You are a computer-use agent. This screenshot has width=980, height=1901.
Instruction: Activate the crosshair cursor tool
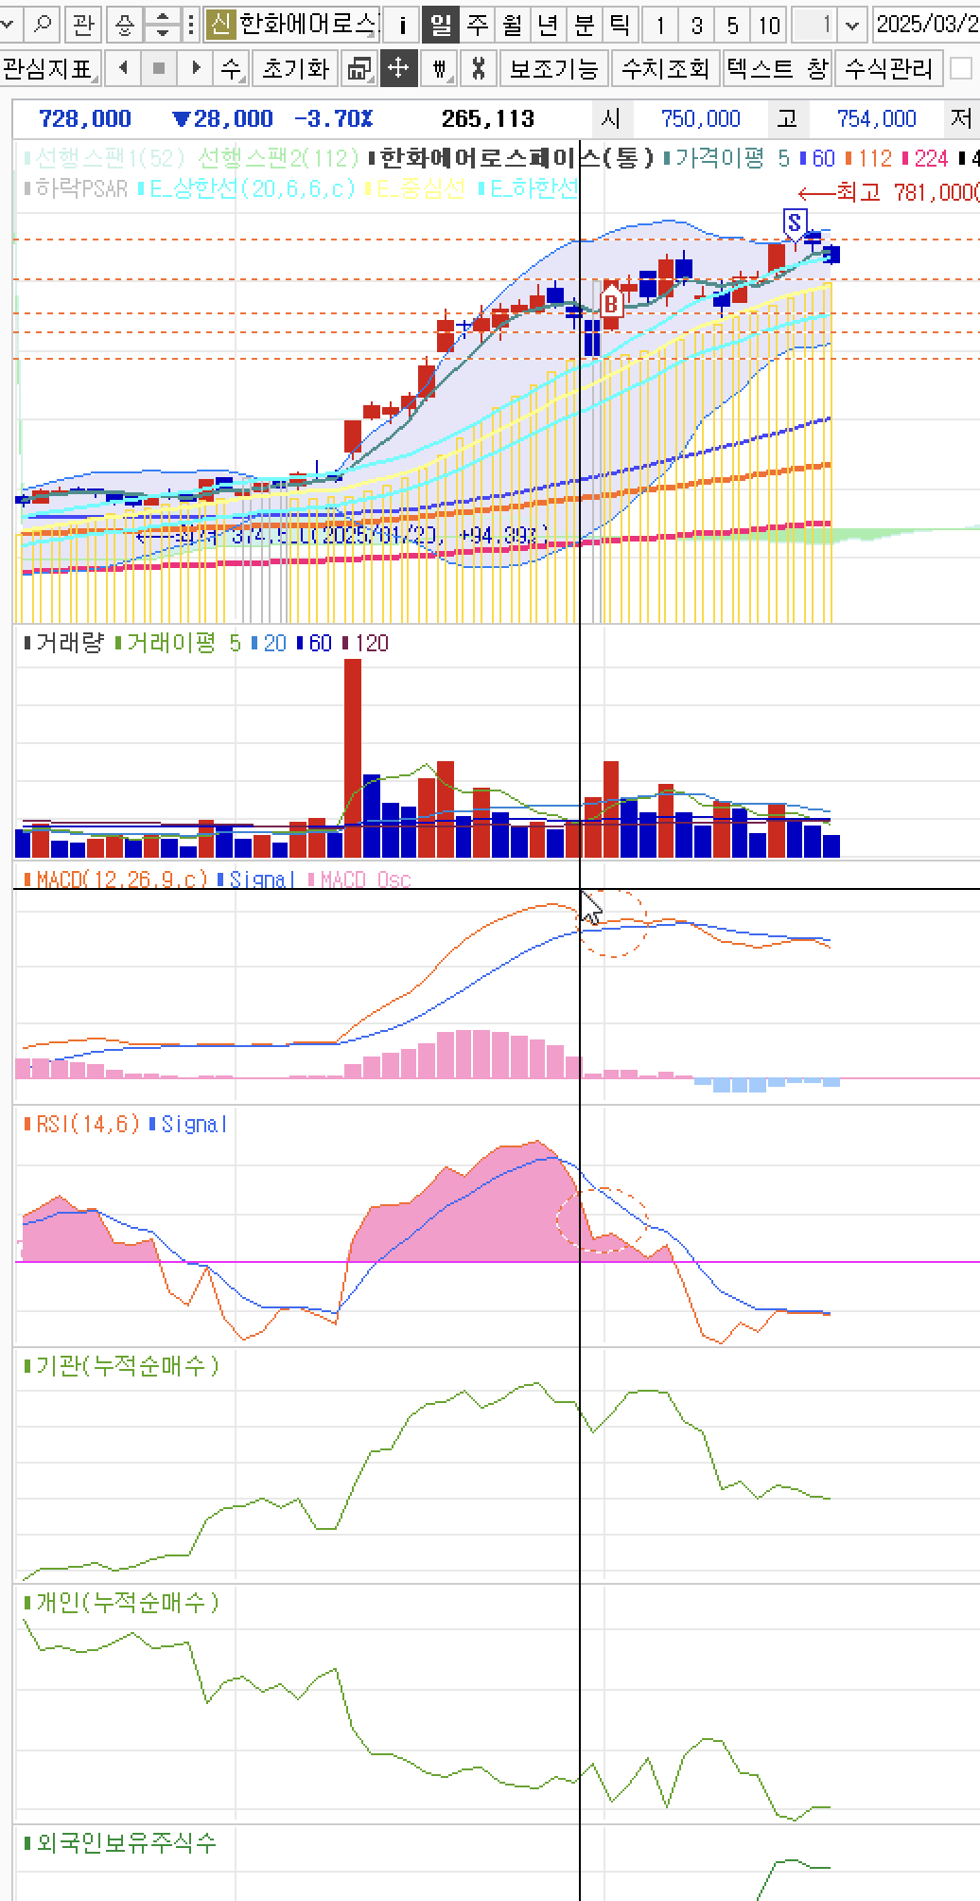coord(398,68)
